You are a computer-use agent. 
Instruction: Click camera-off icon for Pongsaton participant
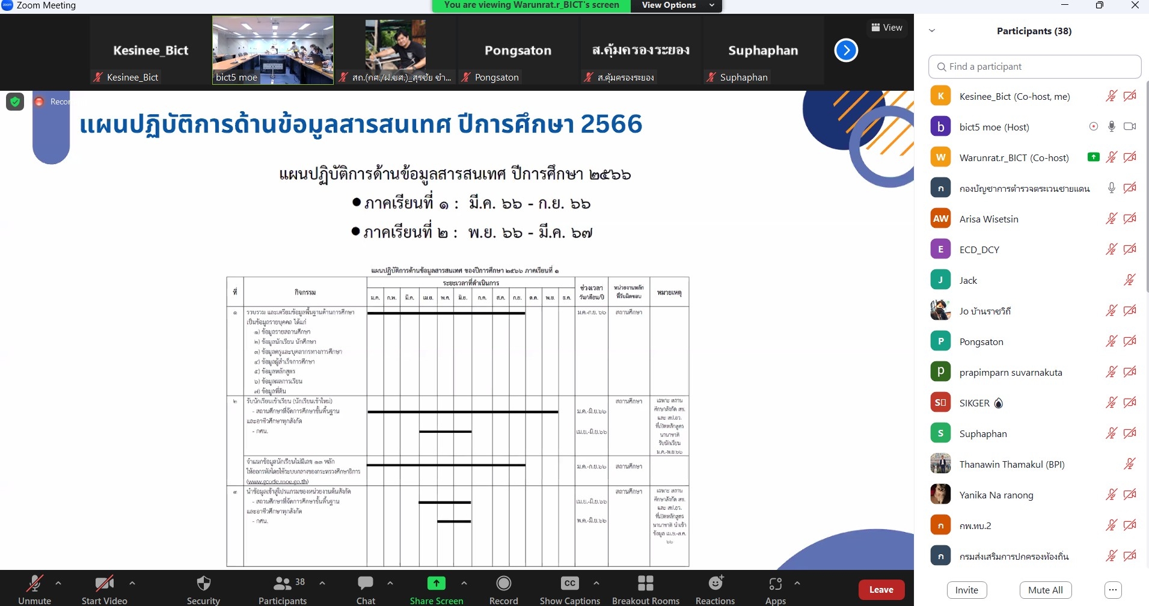click(1130, 341)
